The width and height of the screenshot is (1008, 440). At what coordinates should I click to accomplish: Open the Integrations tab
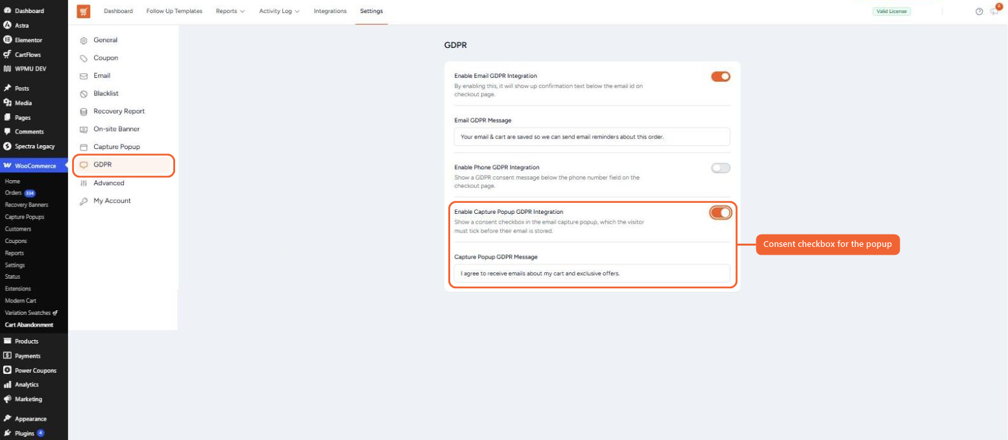click(330, 11)
